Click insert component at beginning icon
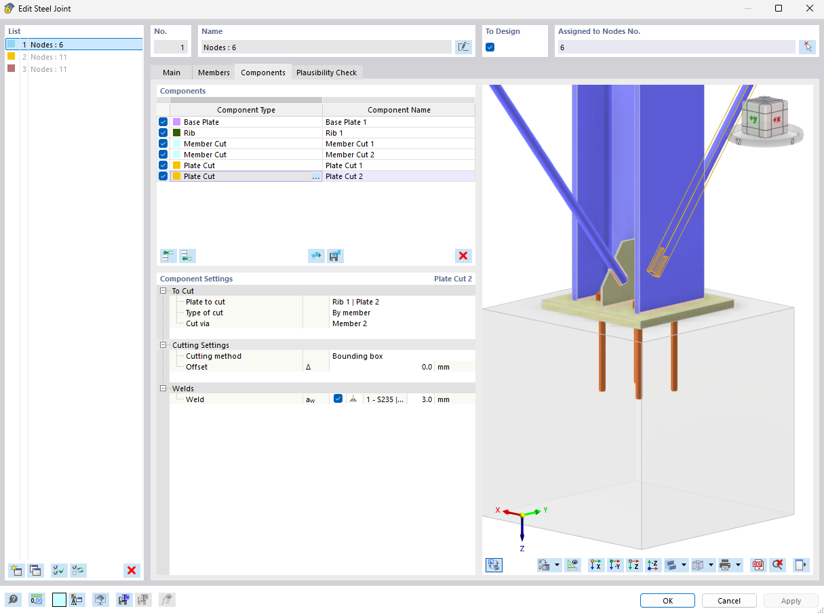The height and width of the screenshot is (613, 824). [168, 256]
